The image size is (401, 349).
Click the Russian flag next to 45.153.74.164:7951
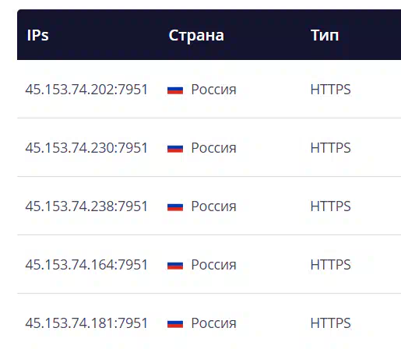click(175, 266)
